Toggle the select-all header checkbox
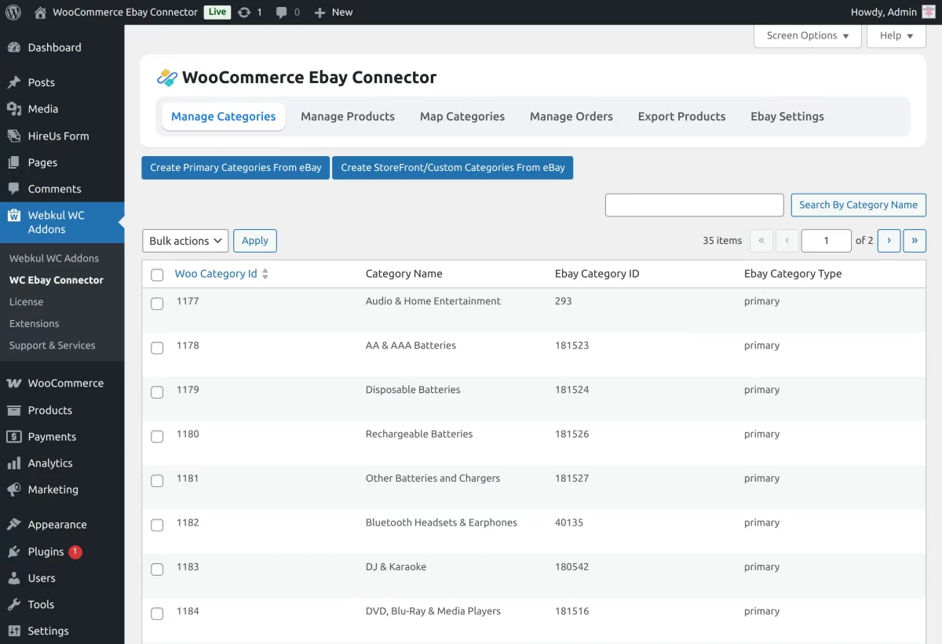This screenshot has width=942, height=644. click(x=157, y=275)
